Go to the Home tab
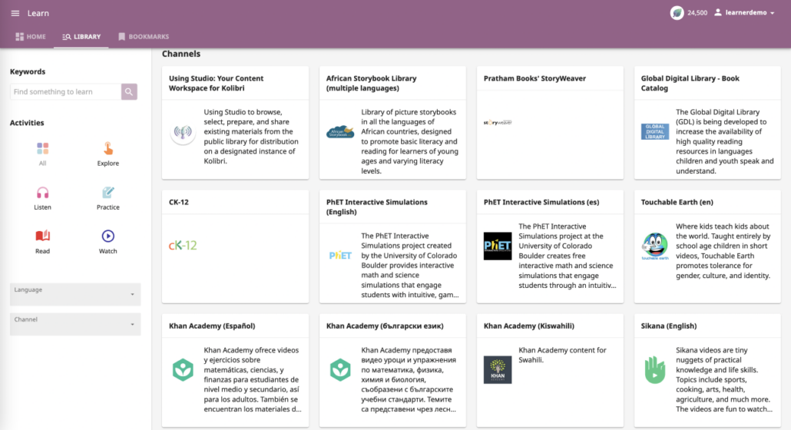Screen dimensions: 791x430 pos(31,37)
